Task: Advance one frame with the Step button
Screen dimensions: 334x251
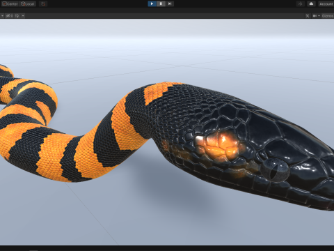Action: click(x=170, y=3)
